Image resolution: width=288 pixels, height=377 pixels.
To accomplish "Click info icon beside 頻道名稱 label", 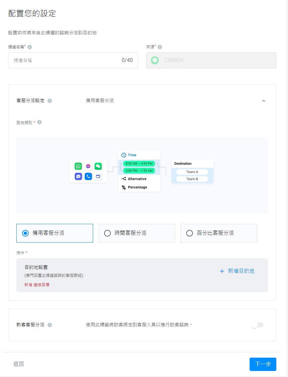I will (x=30, y=47).
